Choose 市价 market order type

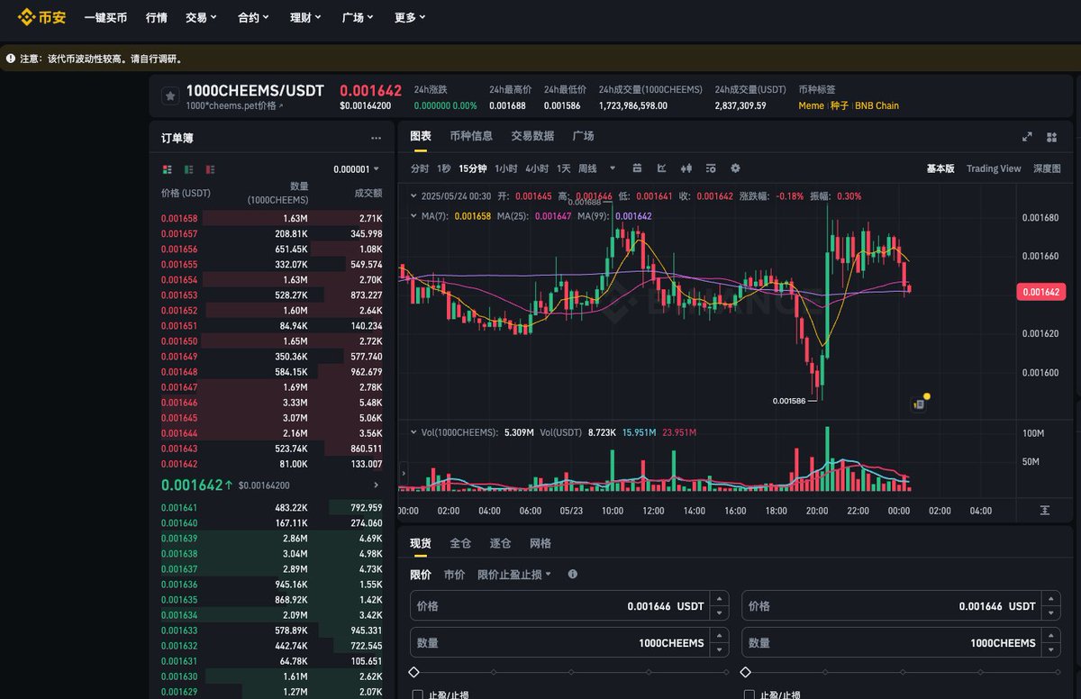454,574
